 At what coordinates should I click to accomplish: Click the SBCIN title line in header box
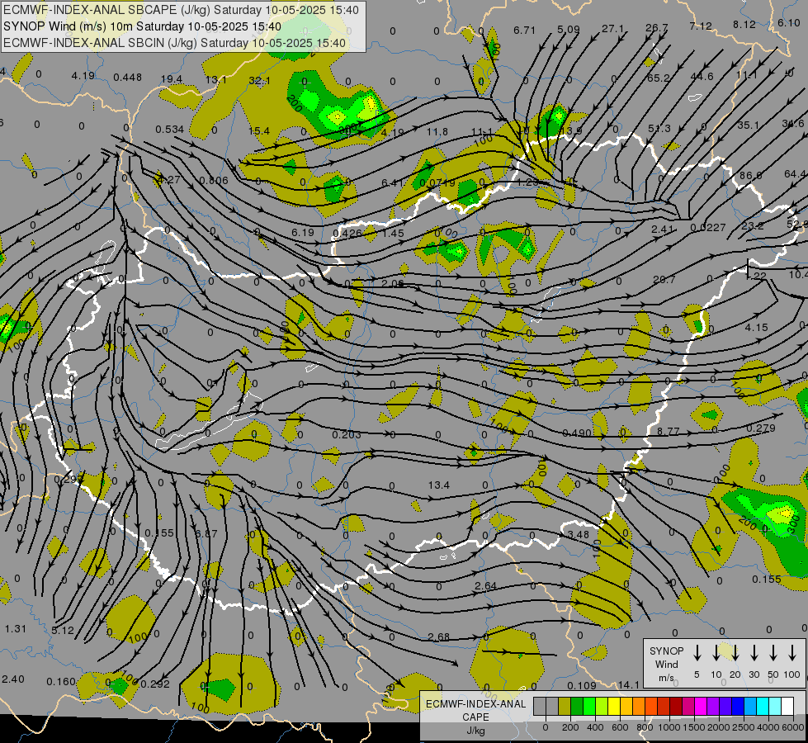pyautogui.click(x=174, y=43)
